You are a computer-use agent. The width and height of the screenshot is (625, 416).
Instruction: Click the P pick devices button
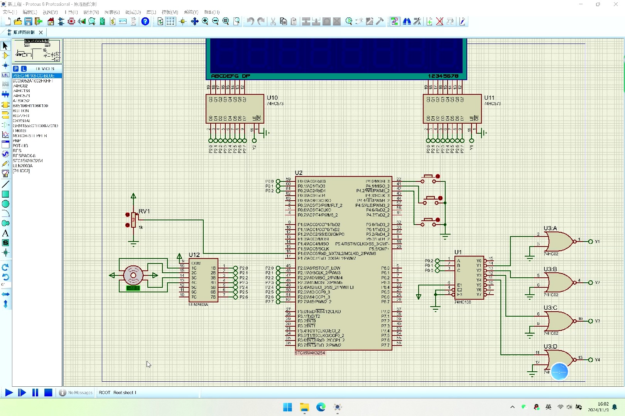click(16, 69)
